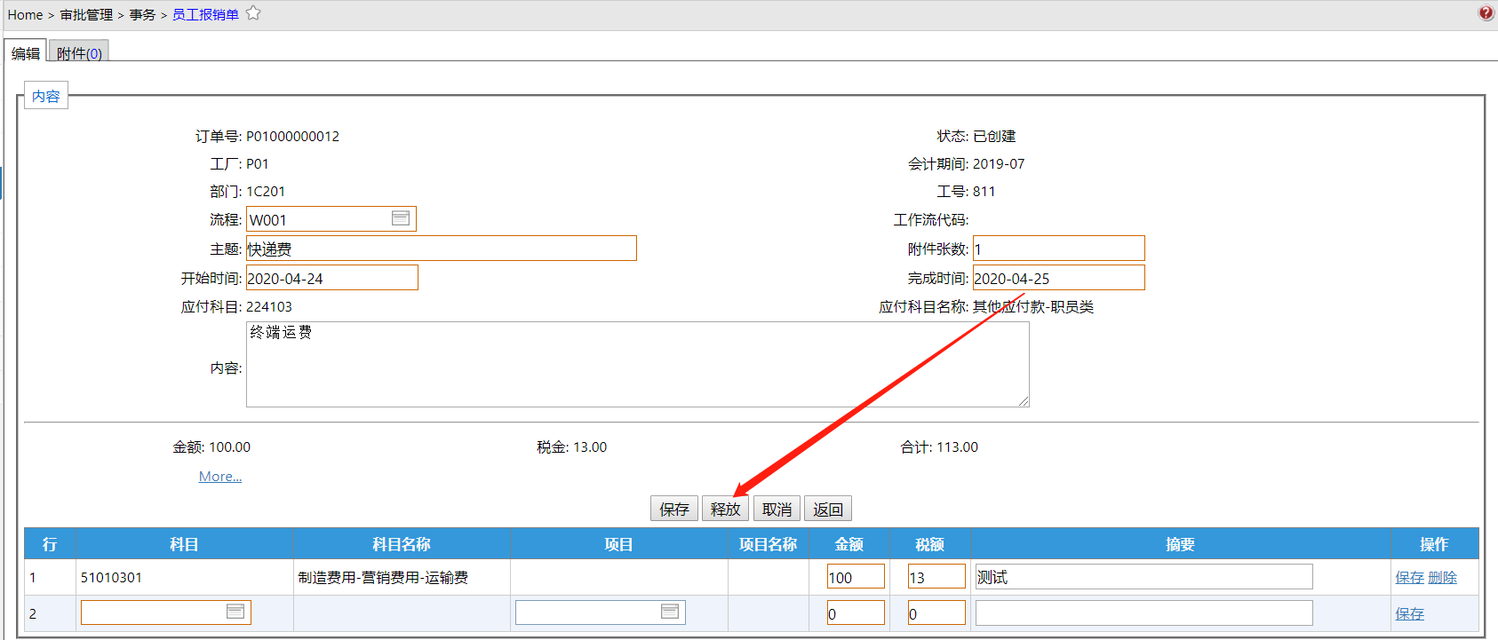This screenshot has height=640, width=1498.
Task: Click the 工号 value 811
Action: (x=984, y=191)
